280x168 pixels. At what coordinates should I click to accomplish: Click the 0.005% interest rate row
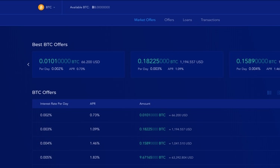coord(156,158)
